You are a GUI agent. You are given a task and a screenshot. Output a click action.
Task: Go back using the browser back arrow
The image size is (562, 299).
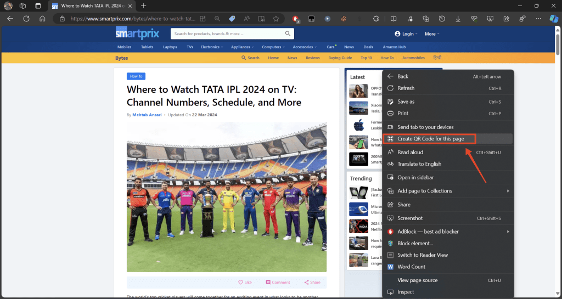tap(10, 19)
